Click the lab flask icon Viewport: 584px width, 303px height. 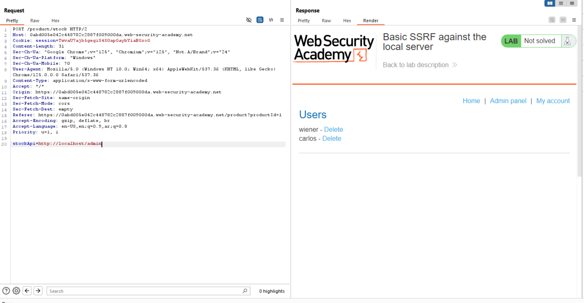click(x=567, y=41)
